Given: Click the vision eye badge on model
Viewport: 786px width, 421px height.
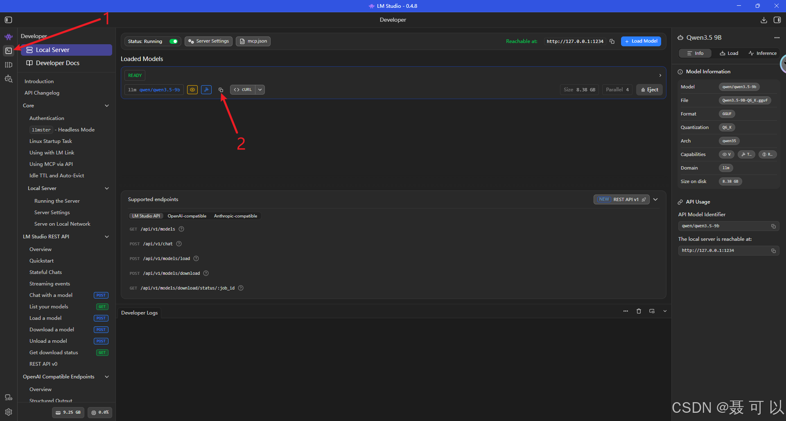Looking at the screenshot, I should [192, 90].
